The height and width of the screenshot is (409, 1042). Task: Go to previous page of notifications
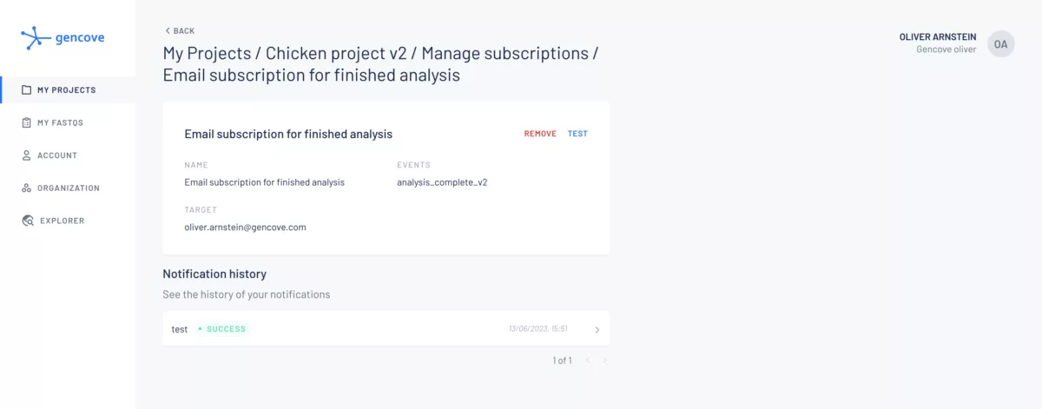coord(588,360)
